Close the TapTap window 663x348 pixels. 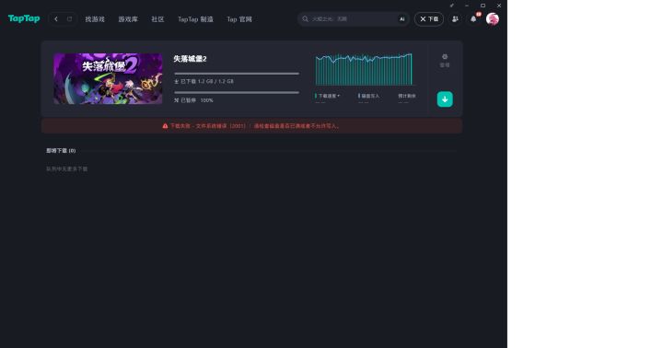click(499, 6)
